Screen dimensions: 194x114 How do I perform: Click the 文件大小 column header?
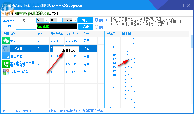pos(72,34)
